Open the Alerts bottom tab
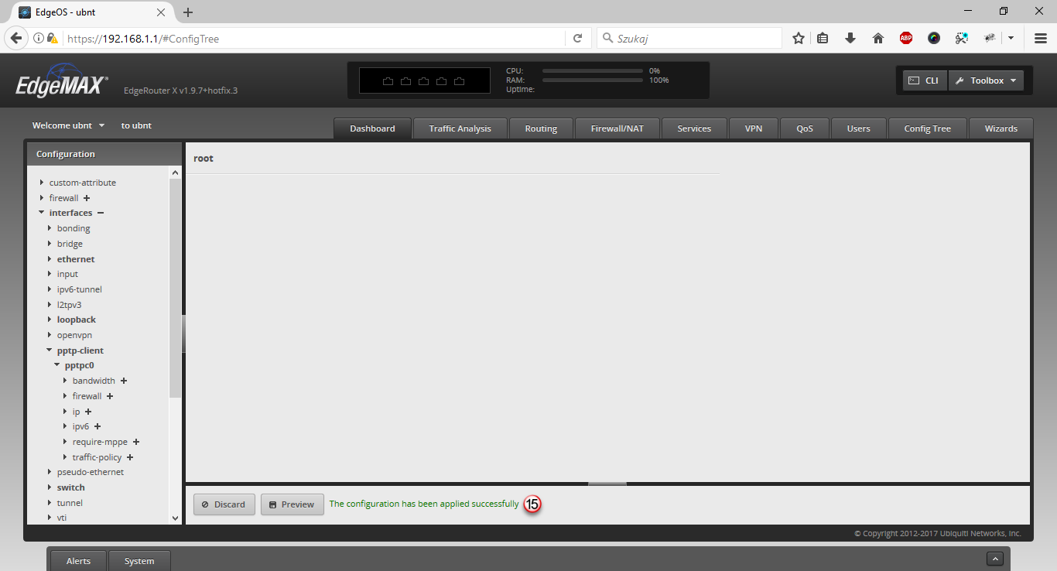Screen dimensions: 1057x571 tap(78, 561)
